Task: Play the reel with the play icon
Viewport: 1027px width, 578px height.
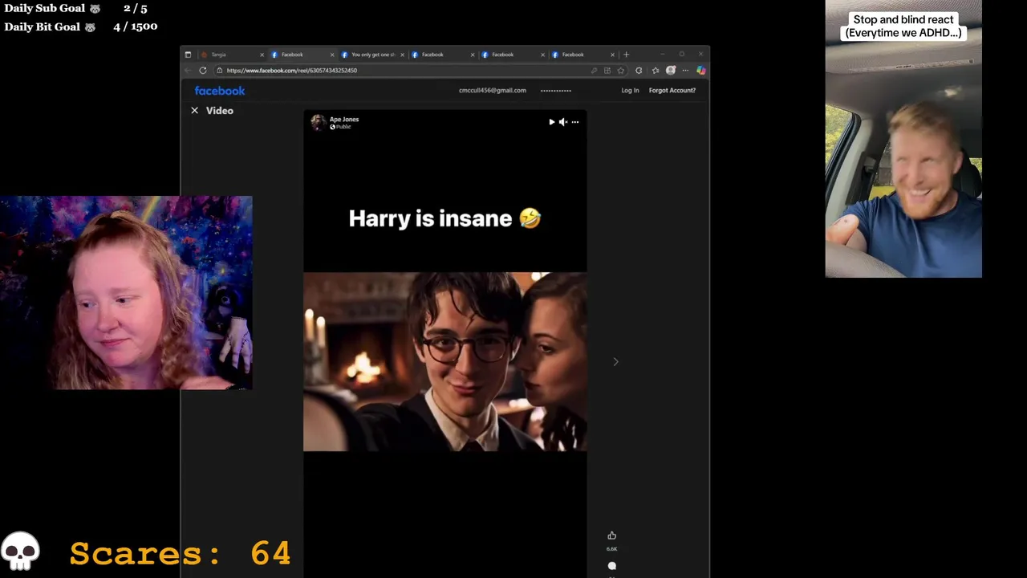Action: (551, 122)
